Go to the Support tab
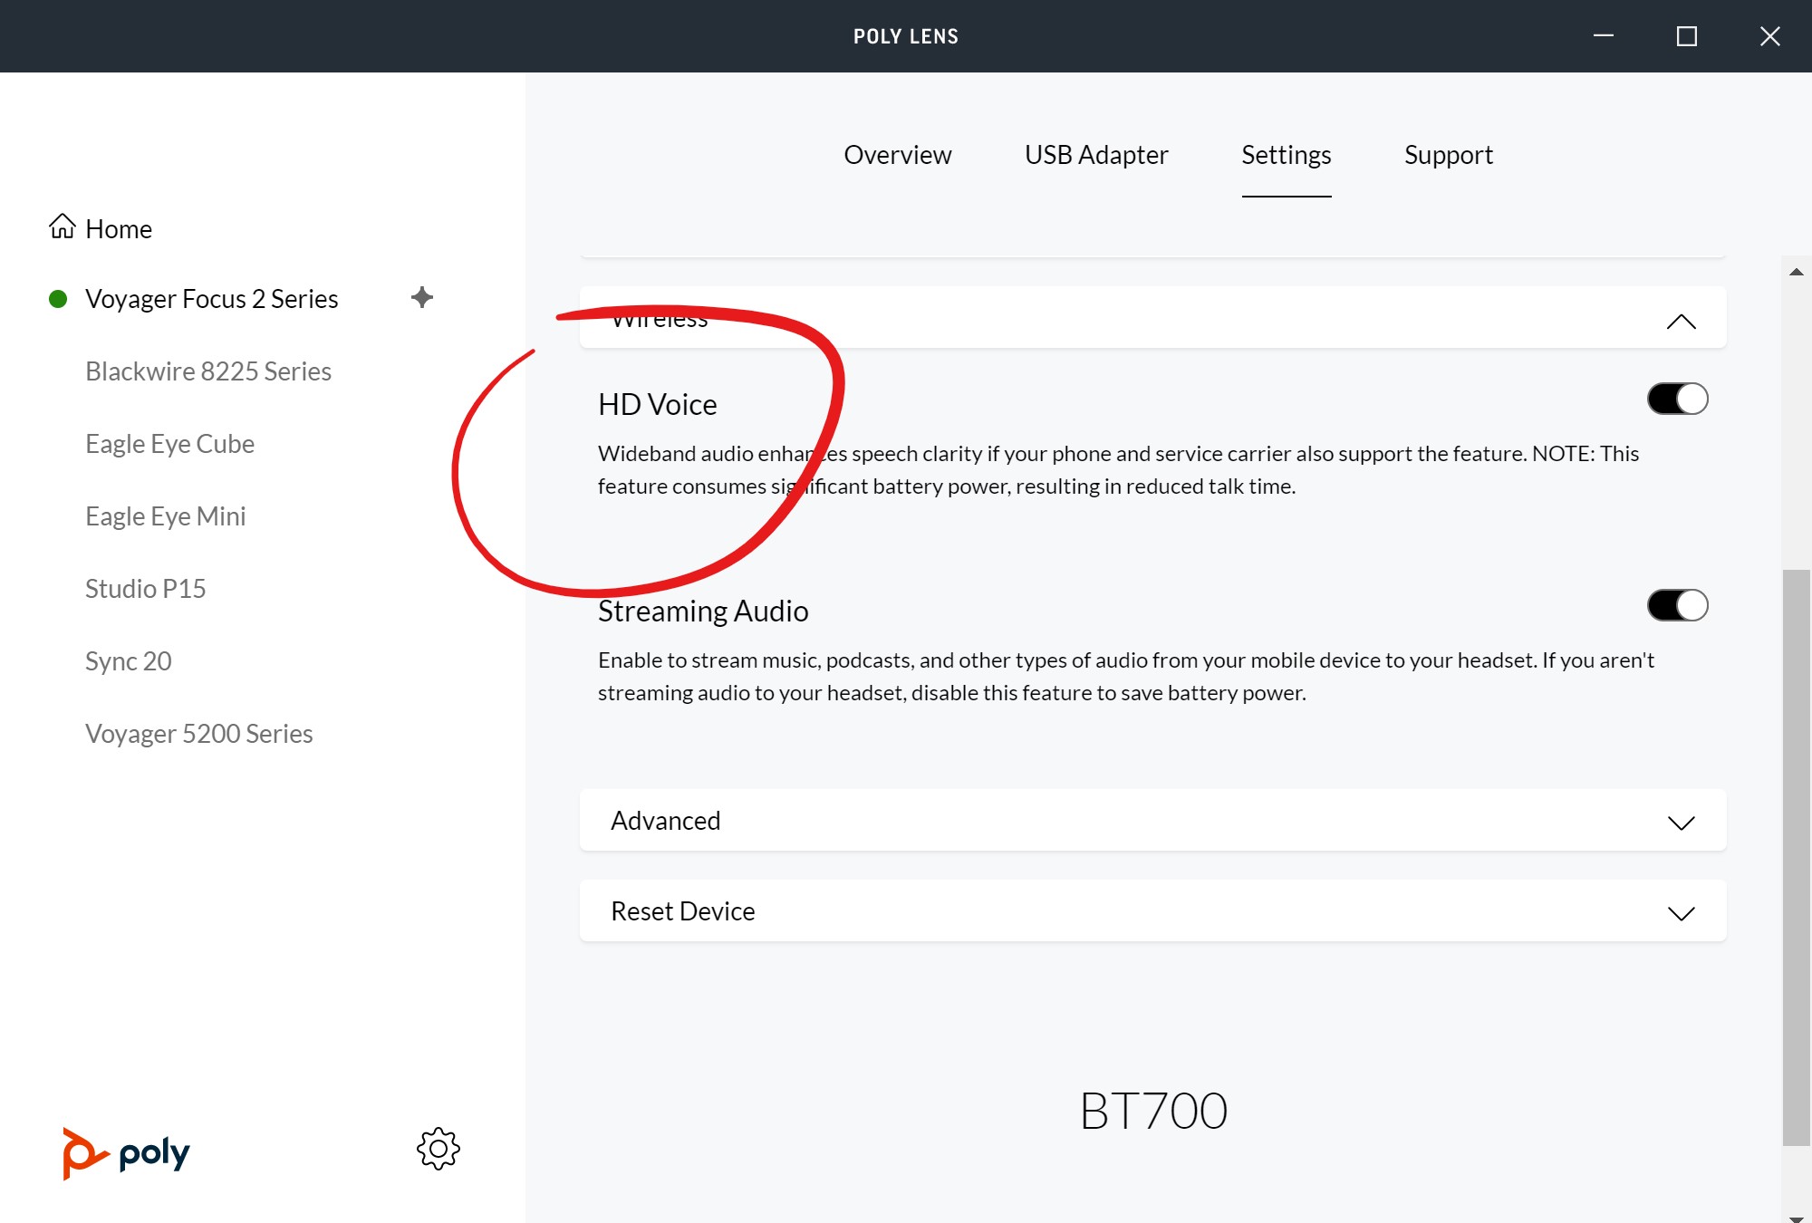The image size is (1812, 1223). point(1448,155)
